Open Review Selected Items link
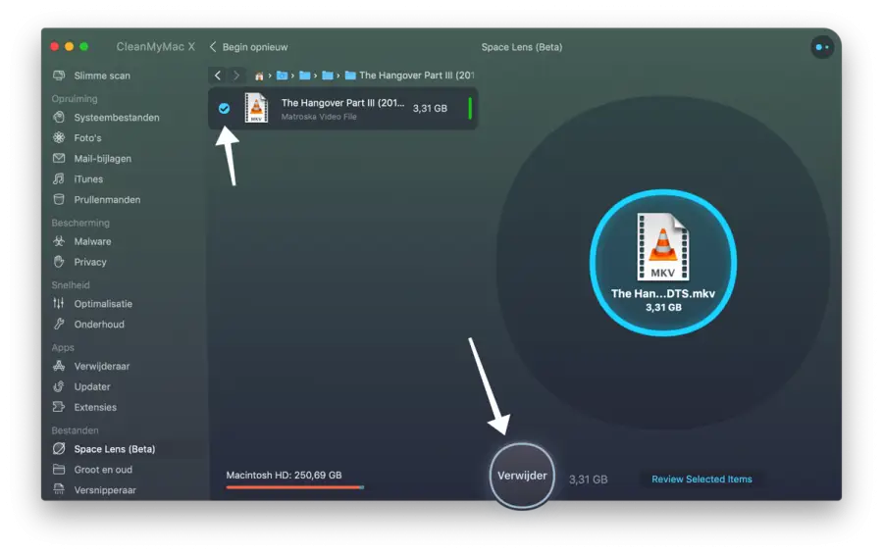 [x=701, y=479]
